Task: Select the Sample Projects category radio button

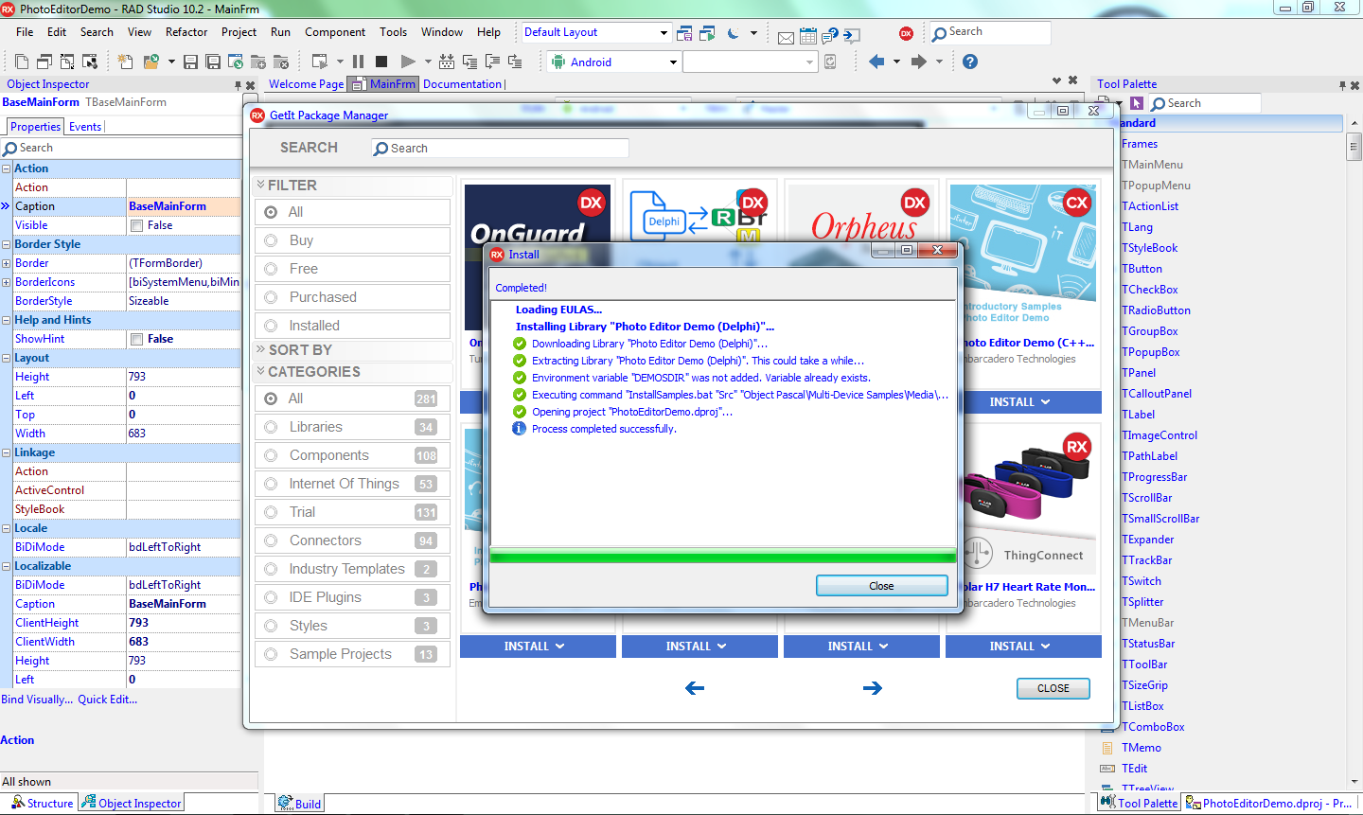Action: click(x=272, y=654)
